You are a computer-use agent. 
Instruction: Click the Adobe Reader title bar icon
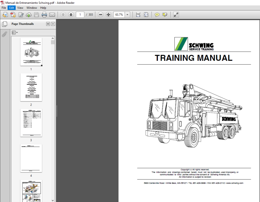coord(2,3)
